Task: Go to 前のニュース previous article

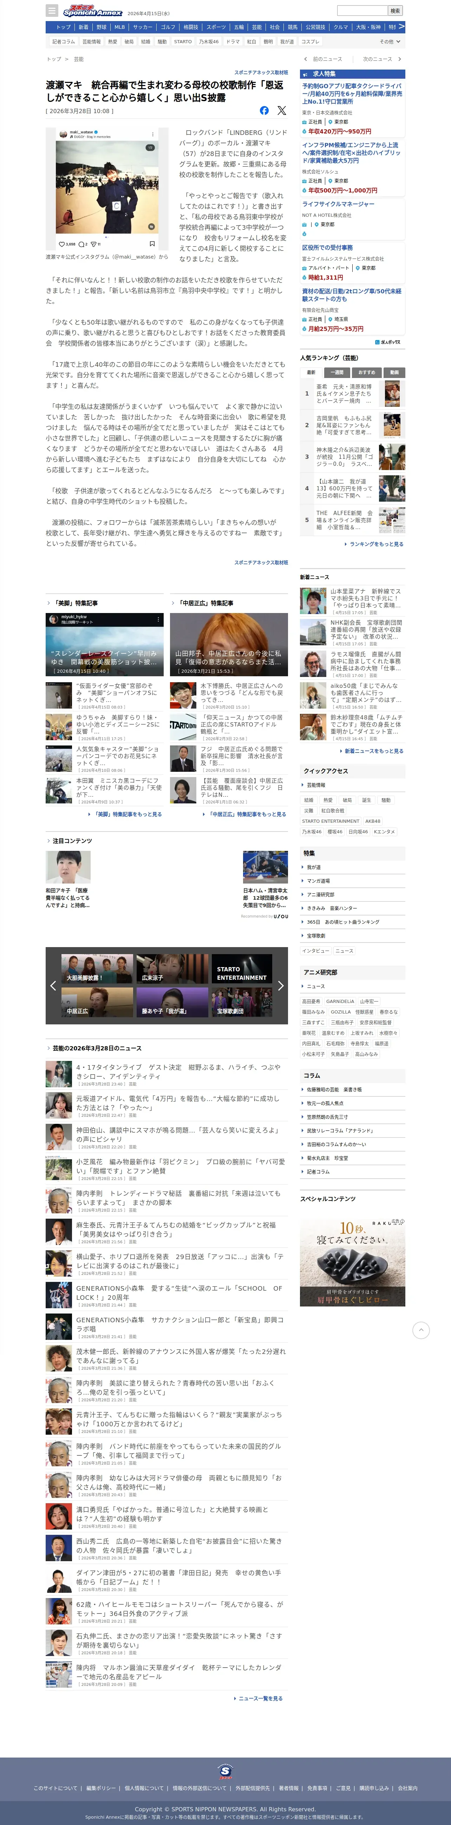Action: pyautogui.click(x=323, y=59)
